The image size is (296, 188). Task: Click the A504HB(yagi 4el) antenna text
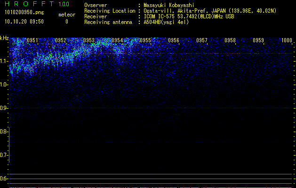pyautogui.click(x=166, y=22)
